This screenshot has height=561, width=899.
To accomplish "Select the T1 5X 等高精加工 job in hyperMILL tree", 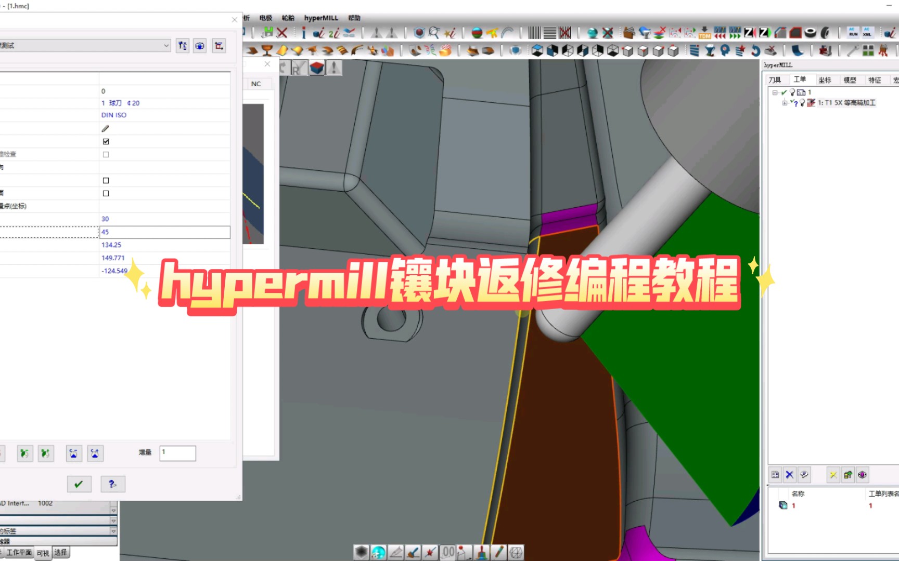I will tap(846, 102).
